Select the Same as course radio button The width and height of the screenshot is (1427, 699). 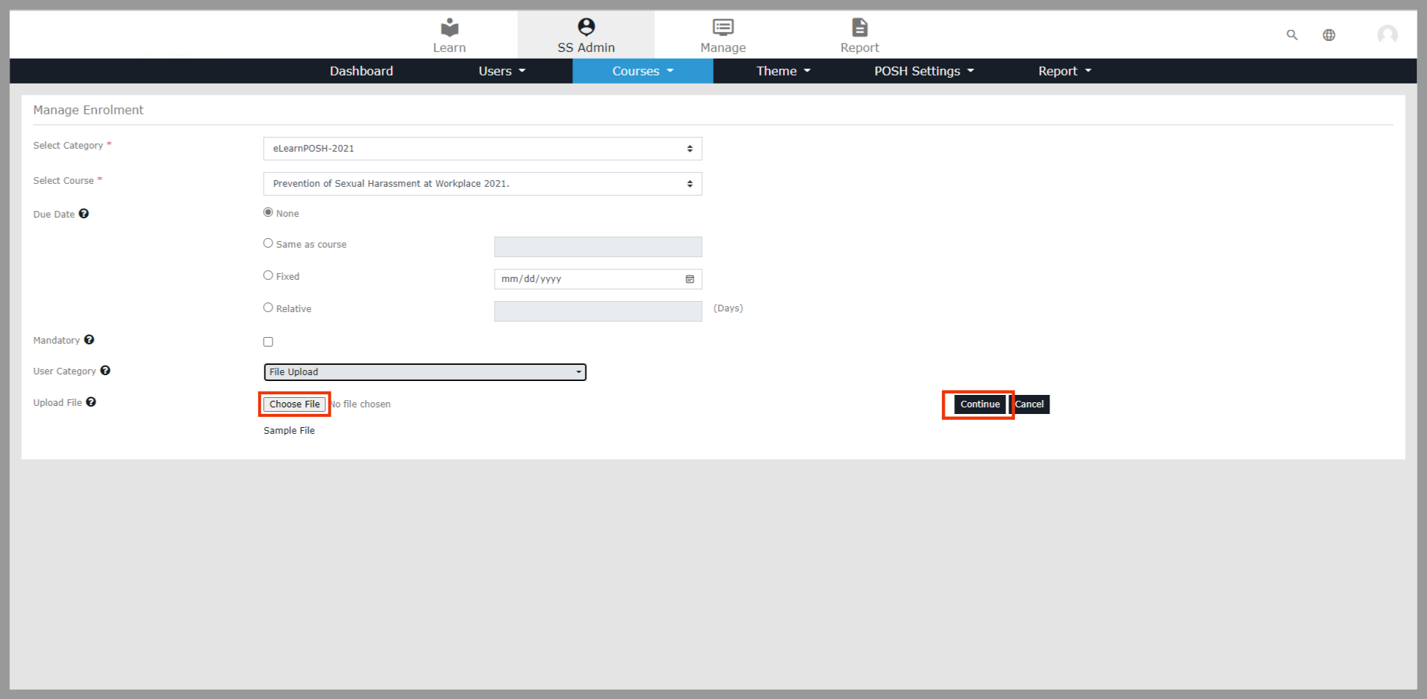268,243
